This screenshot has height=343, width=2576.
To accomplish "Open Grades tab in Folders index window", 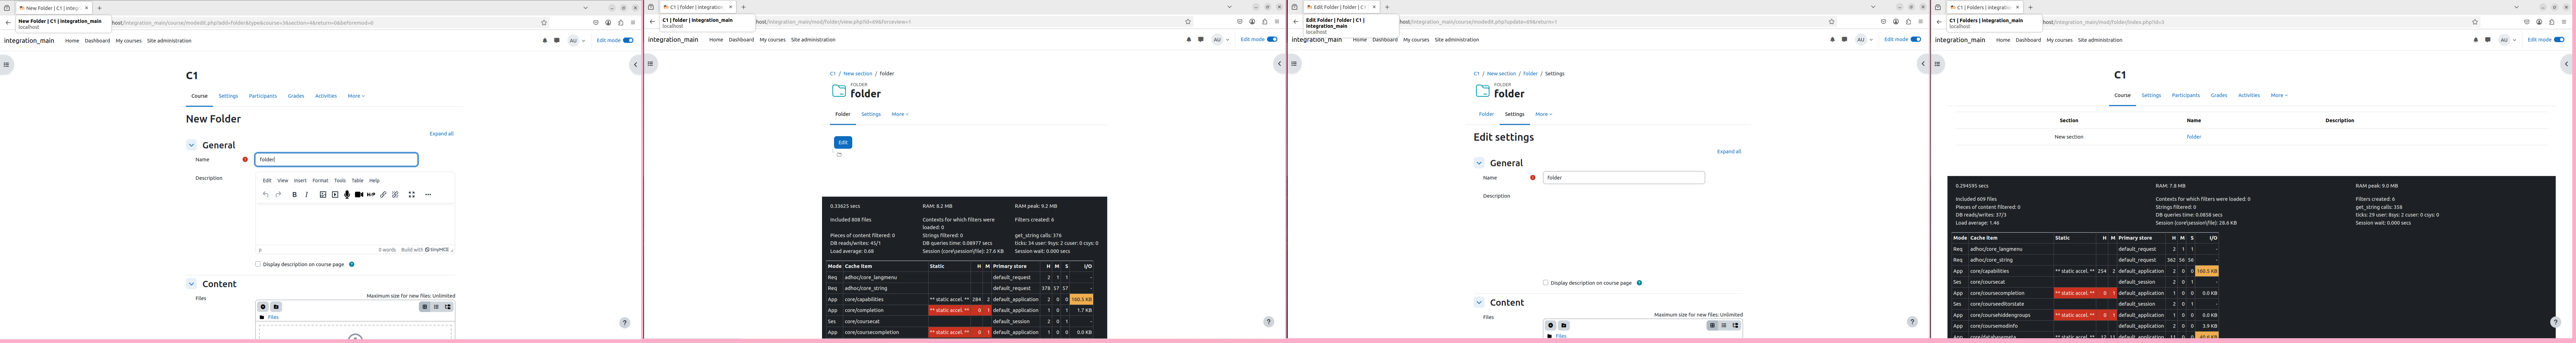I will pyautogui.click(x=2219, y=96).
